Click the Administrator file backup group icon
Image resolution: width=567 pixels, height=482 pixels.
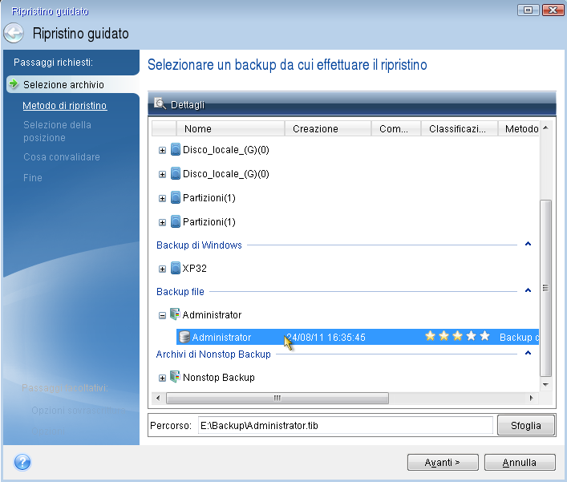point(176,315)
